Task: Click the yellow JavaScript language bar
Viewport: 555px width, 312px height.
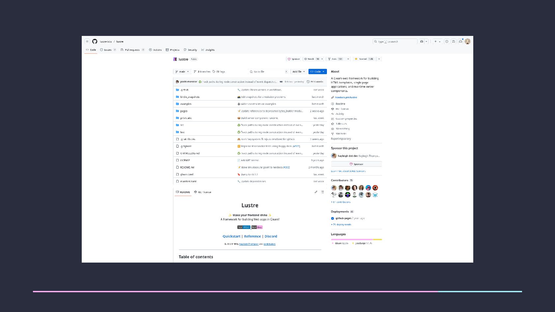Action: pos(377,240)
